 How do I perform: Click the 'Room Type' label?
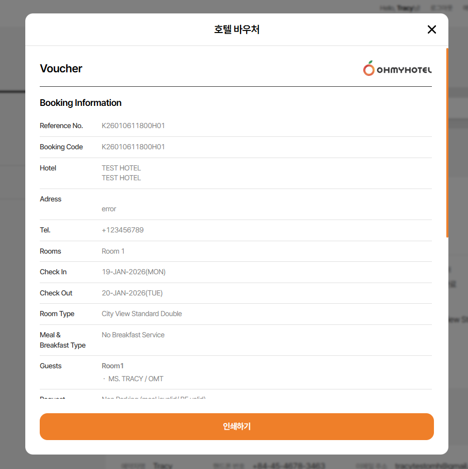coord(57,314)
